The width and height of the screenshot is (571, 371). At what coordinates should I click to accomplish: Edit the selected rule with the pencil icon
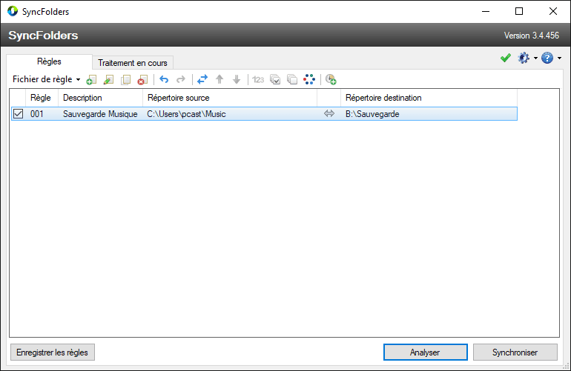108,79
